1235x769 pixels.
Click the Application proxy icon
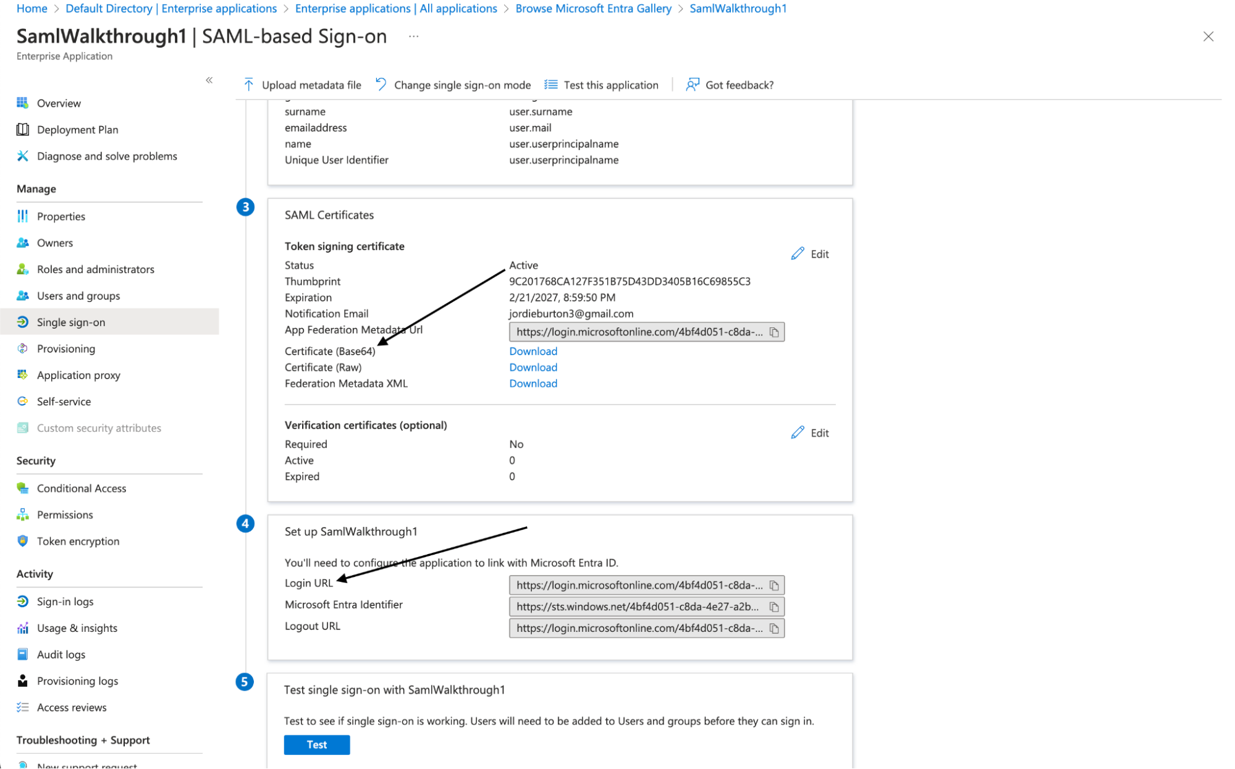[23, 374]
